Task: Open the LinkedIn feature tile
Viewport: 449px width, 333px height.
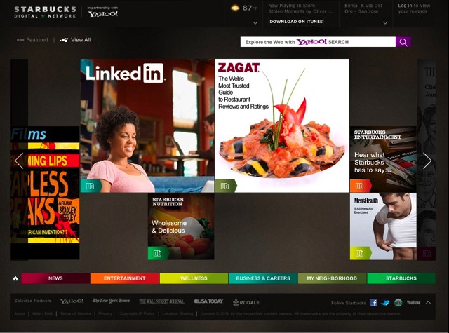Action: pyautogui.click(x=147, y=125)
